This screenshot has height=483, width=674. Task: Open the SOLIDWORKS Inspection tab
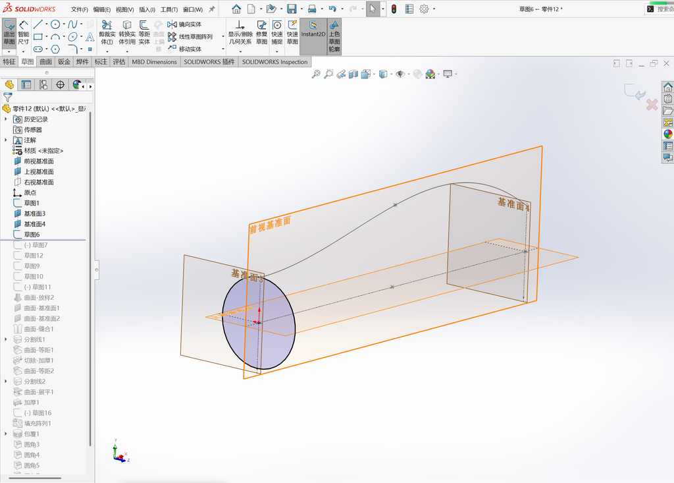click(x=274, y=61)
